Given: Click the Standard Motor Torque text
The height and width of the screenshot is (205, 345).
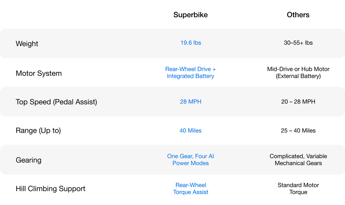Looking at the screenshot, I should (x=298, y=188).
